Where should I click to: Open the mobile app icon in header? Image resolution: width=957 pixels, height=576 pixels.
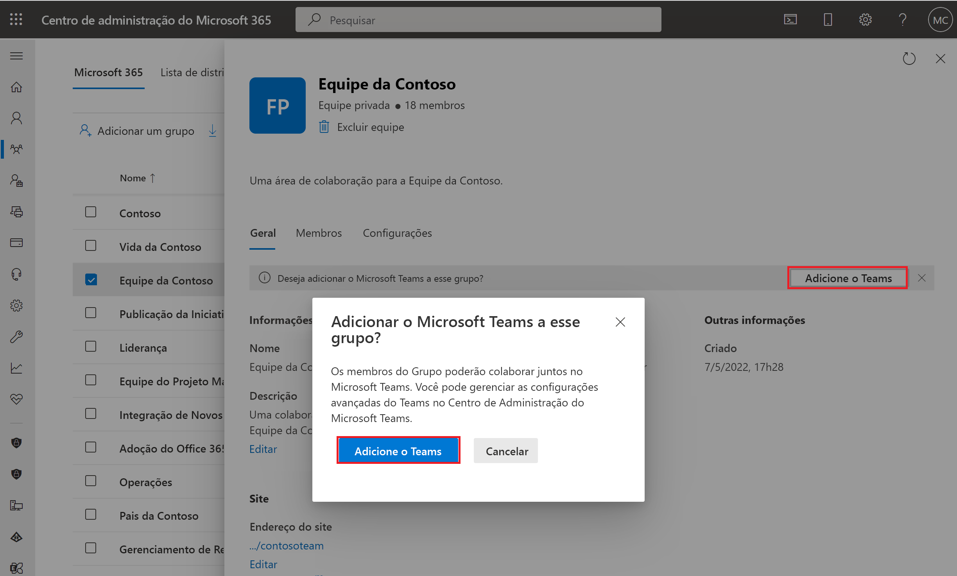pyautogui.click(x=828, y=19)
